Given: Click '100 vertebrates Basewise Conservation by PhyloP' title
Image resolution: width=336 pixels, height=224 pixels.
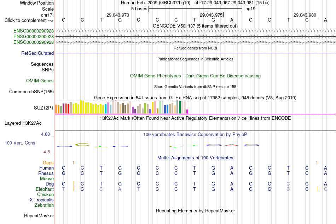Looking at the screenshot, I should (x=195, y=135).
